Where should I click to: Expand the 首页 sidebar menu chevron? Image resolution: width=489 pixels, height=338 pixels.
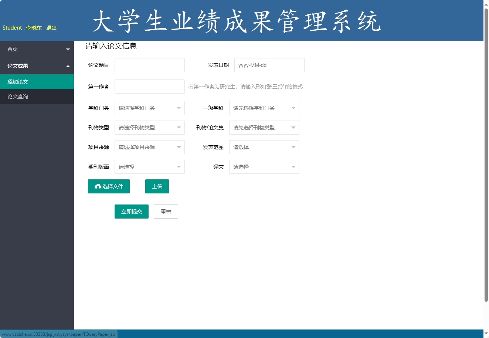point(68,49)
